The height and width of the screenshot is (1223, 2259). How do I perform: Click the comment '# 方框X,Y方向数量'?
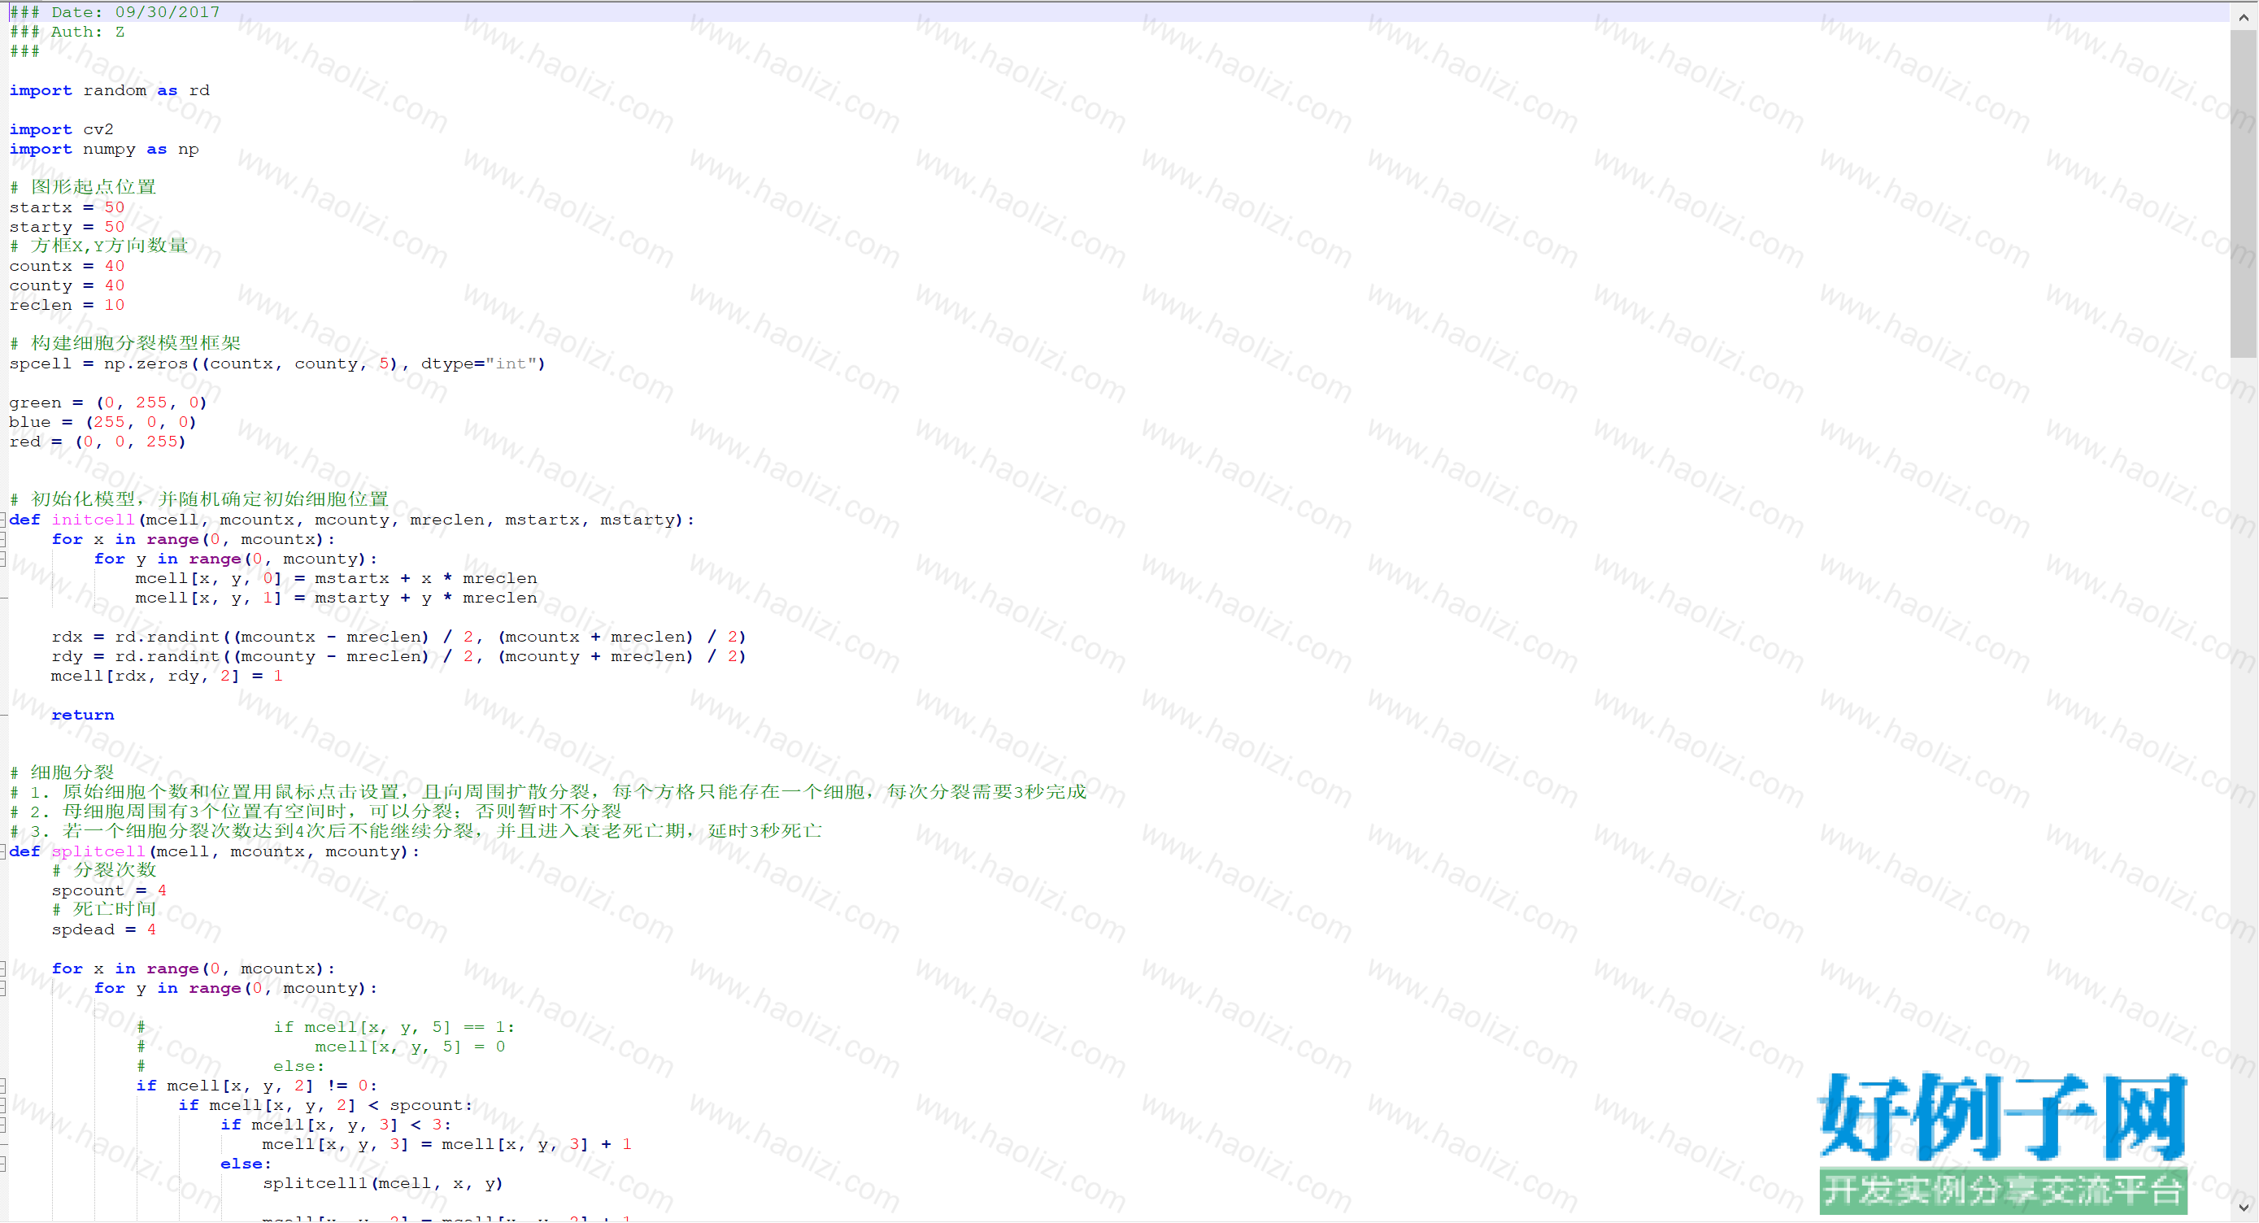(x=98, y=246)
